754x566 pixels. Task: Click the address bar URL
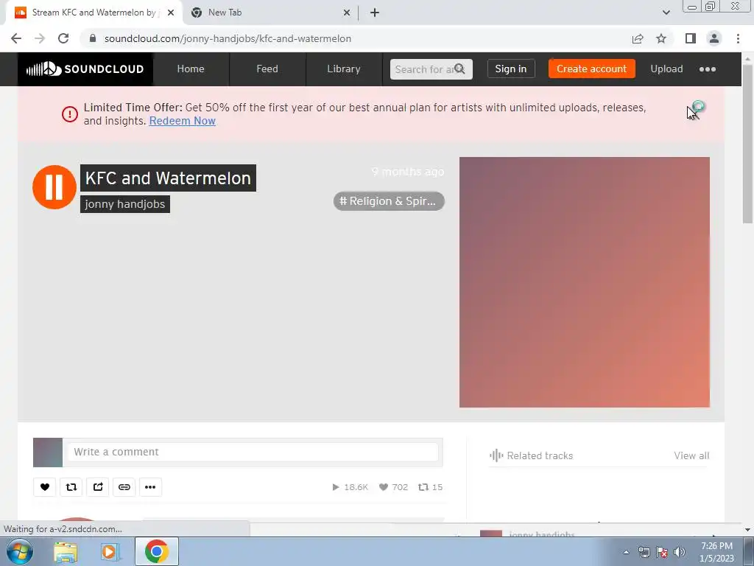coord(228,38)
